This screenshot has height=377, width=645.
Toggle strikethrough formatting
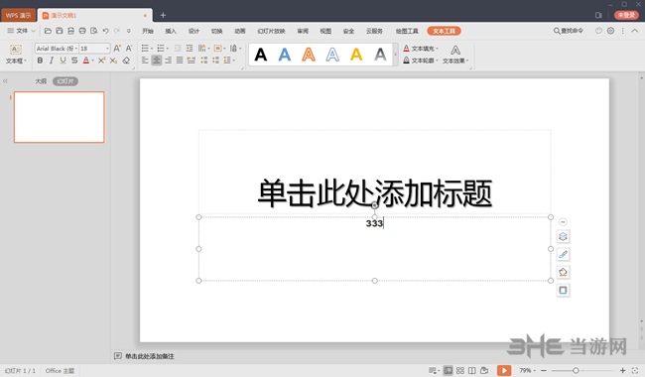pos(74,61)
